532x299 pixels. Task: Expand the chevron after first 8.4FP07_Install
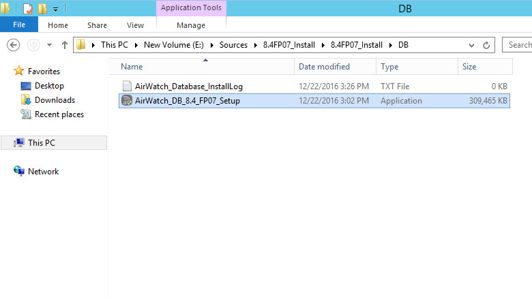pyautogui.click(x=323, y=45)
